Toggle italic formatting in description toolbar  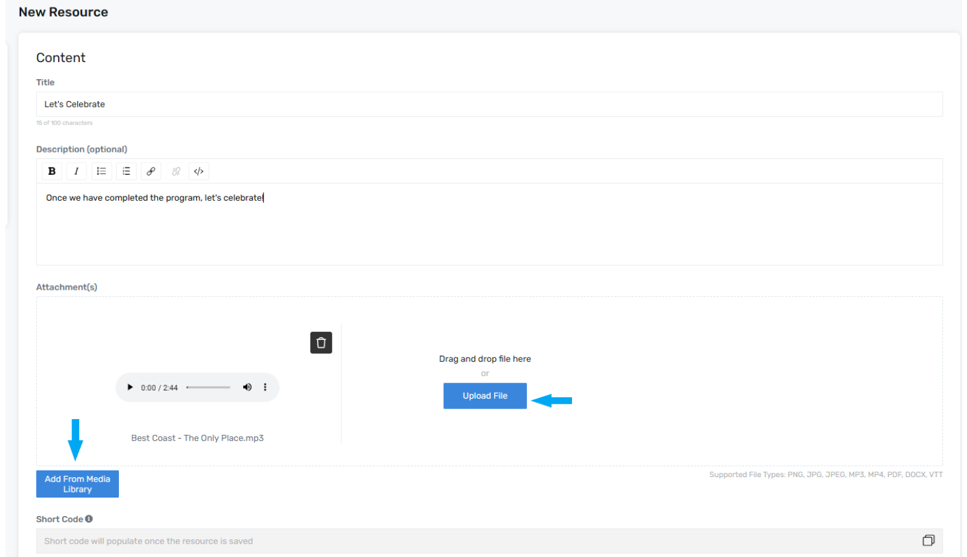(77, 171)
